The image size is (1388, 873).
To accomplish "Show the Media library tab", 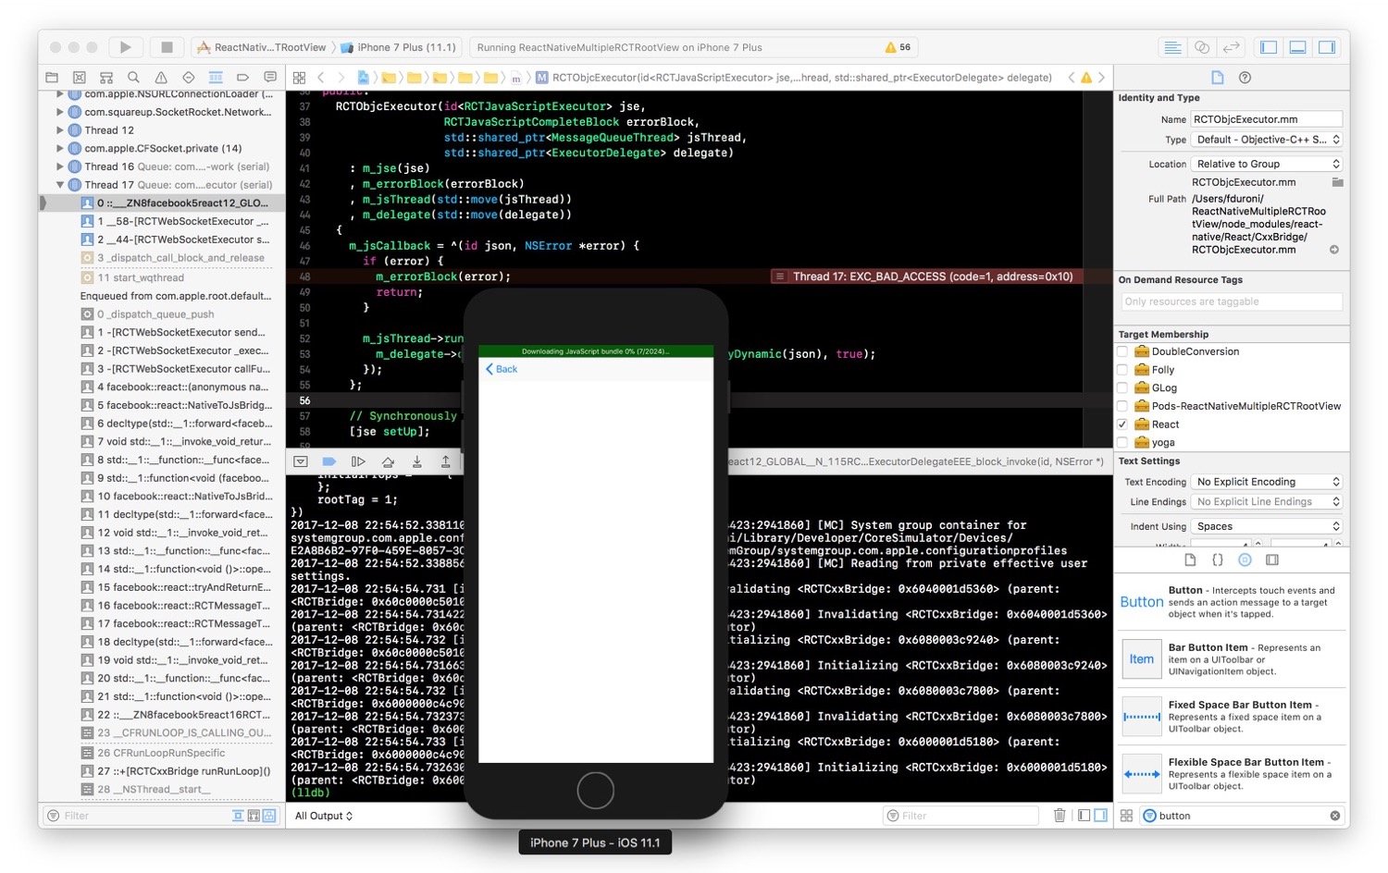I will [1272, 559].
